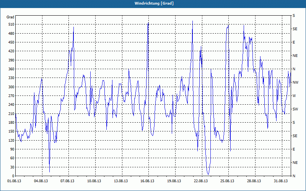Click the date label 31.08.13
Image resolution: width=306 pixels, height=191 pixels.
[281, 181]
